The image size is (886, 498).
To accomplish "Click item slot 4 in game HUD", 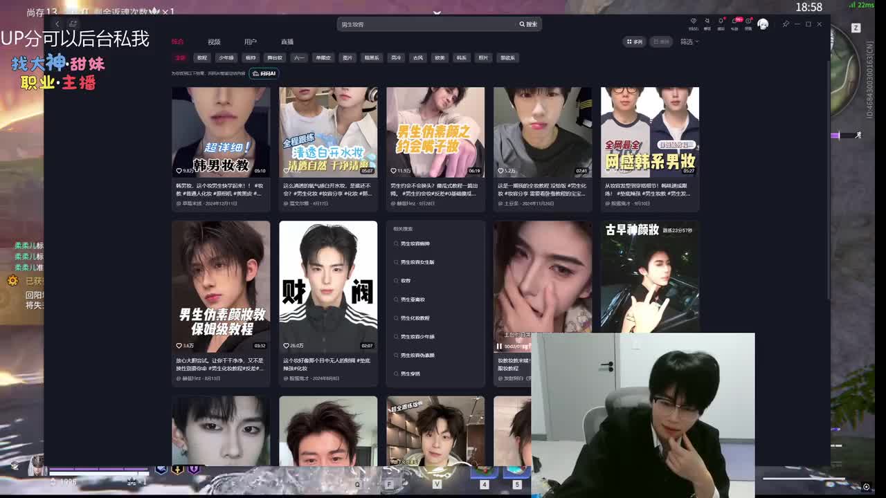I will [x=484, y=484].
